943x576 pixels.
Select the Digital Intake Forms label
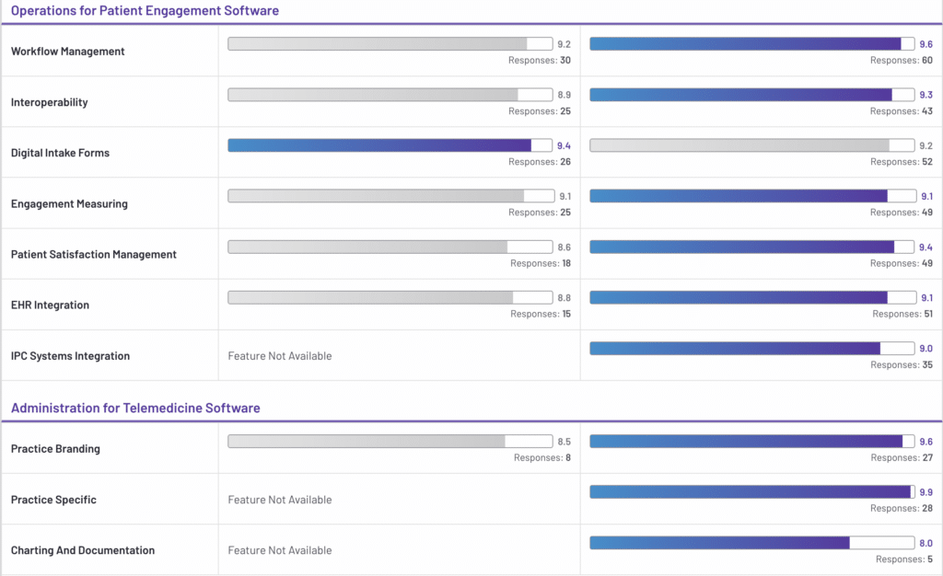pyautogui.click(x=60, y=153)
